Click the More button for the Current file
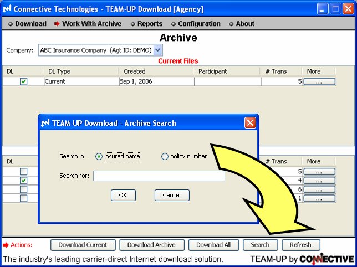The image size is (357, 267). 319,81
